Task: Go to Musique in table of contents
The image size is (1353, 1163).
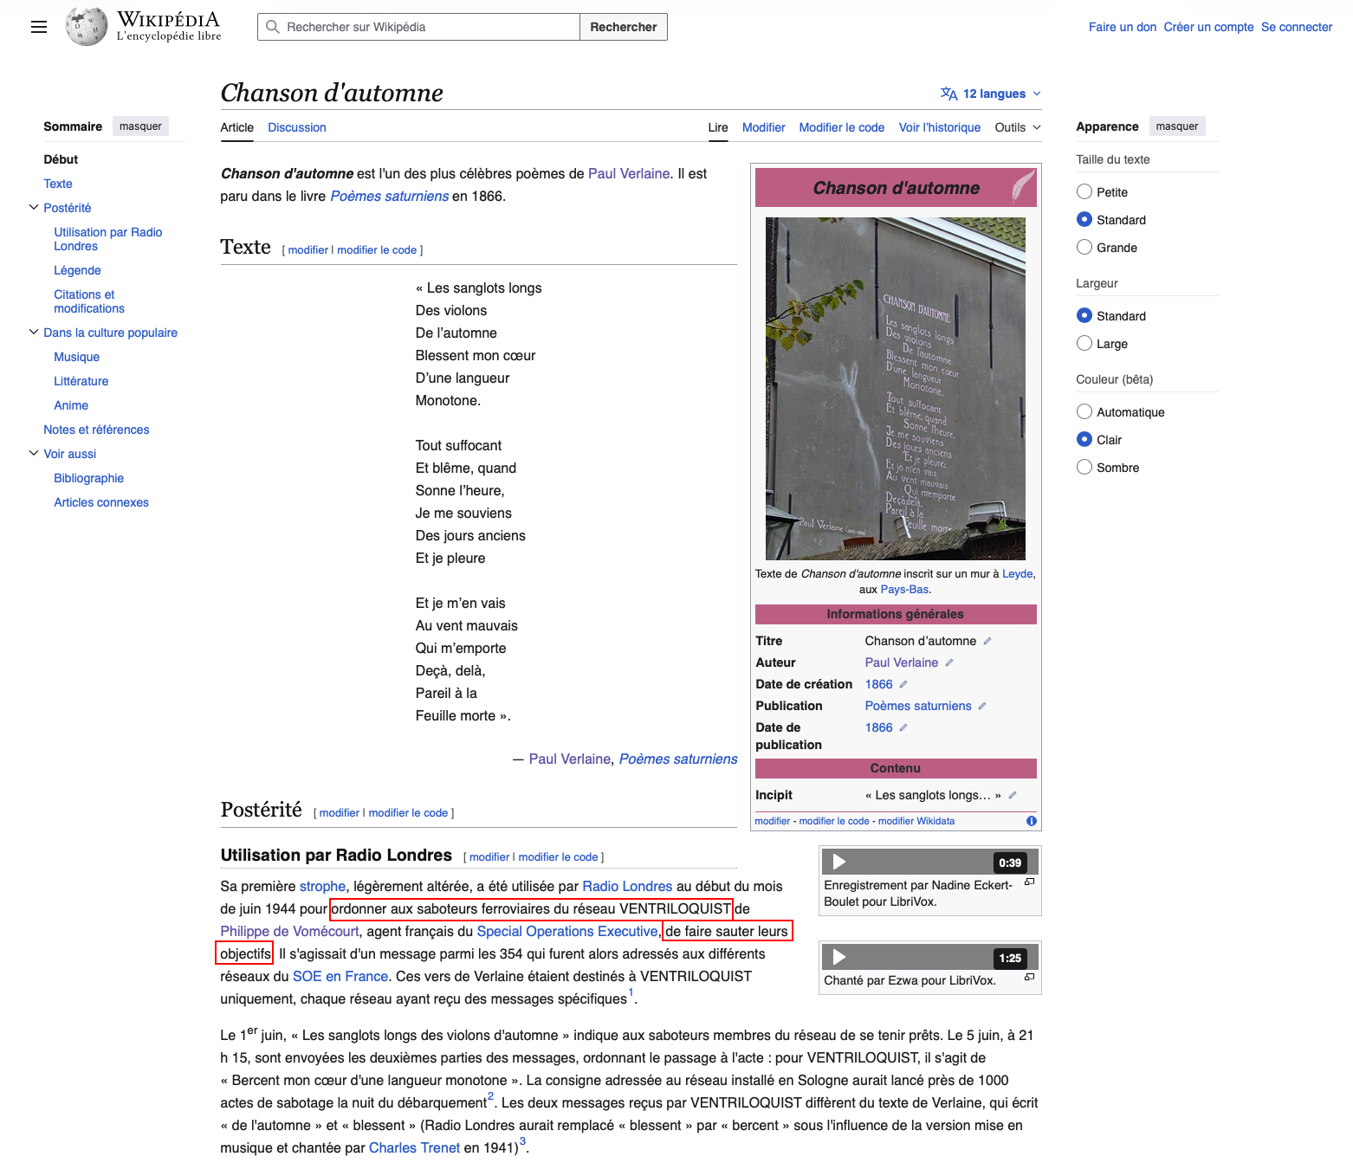Action: (76, 357)
